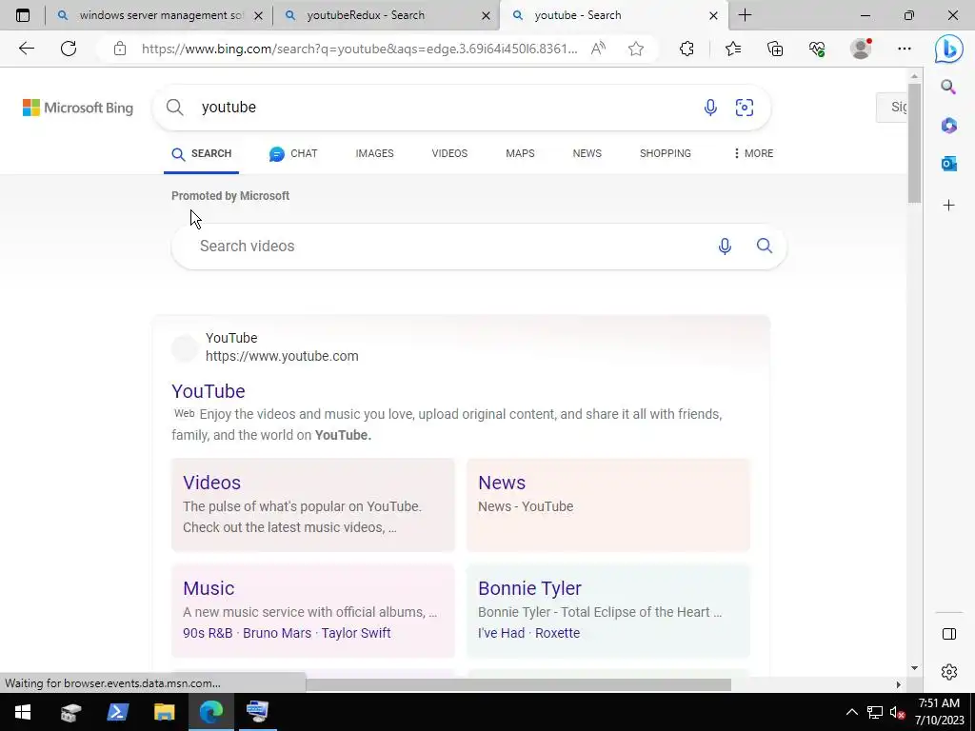Use voice search microphone in Bing box
Screen dimensions: 975x731
pyautogui.click(x=710, y=108)
